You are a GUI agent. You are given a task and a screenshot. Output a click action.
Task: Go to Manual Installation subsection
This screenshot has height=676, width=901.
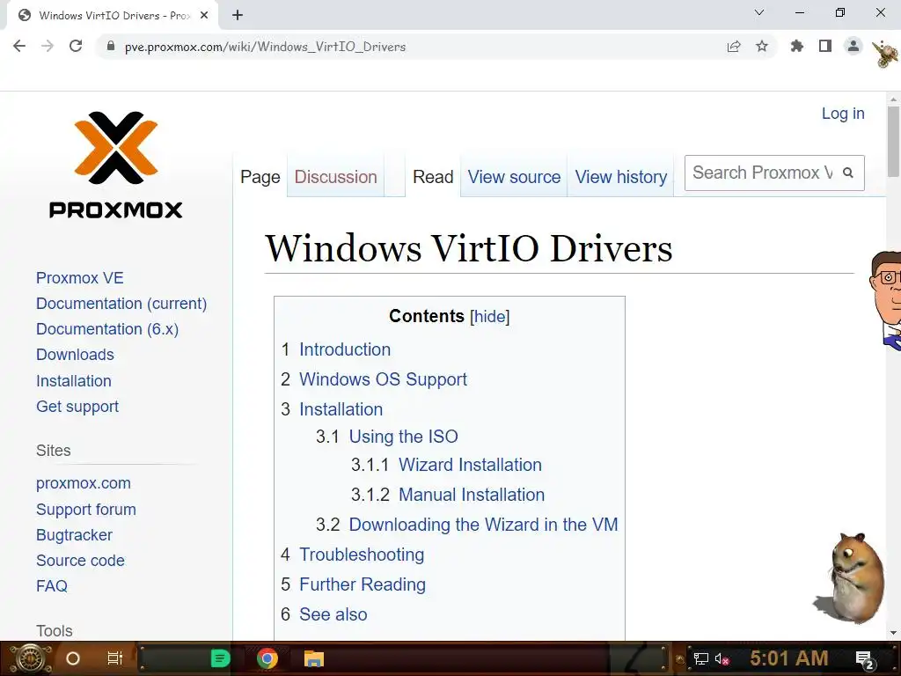click(x=472, y=495)
